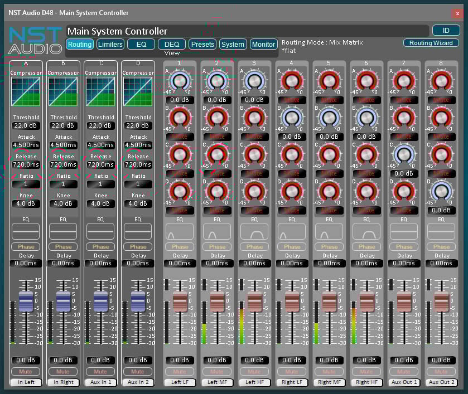Click the level fader on the In Right channel
This screenshot has height=394, width=468.
[x=63, y=301]
